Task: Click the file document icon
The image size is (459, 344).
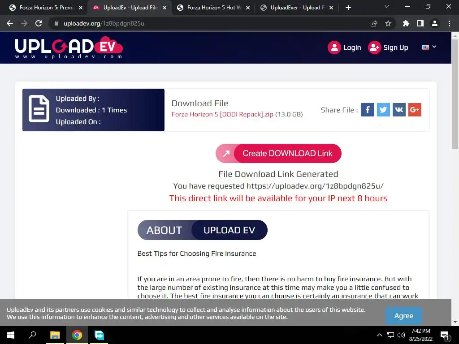Action: (39, 108)
